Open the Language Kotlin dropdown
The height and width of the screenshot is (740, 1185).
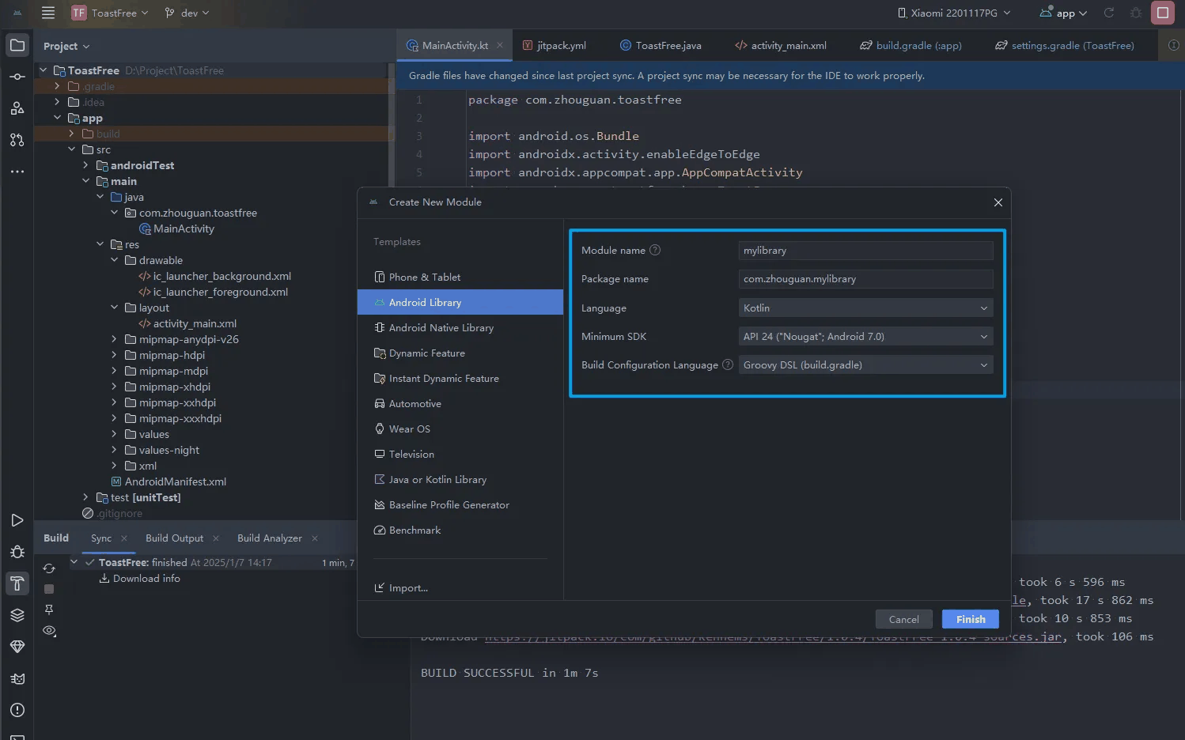(865, 308)
